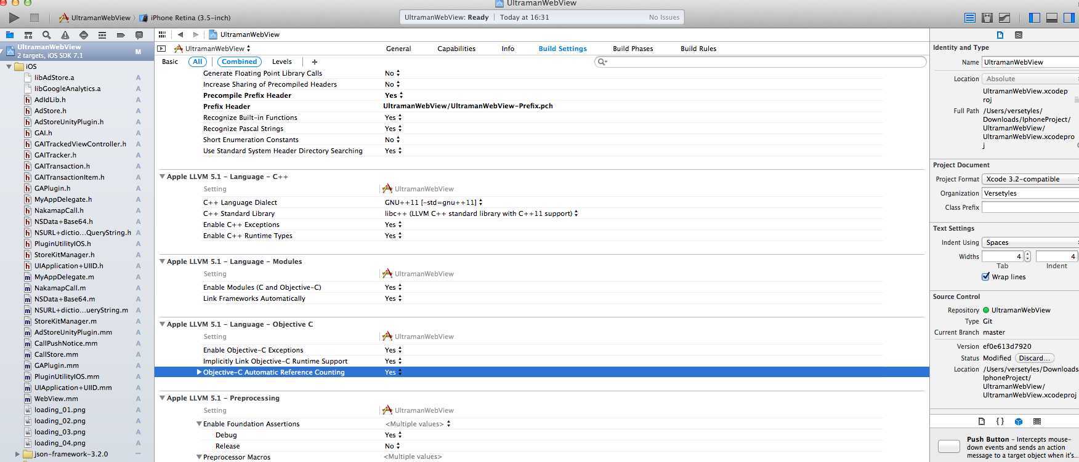Collapse the iOS group in navigator
1079x462 pixels.
pos(9,66)
